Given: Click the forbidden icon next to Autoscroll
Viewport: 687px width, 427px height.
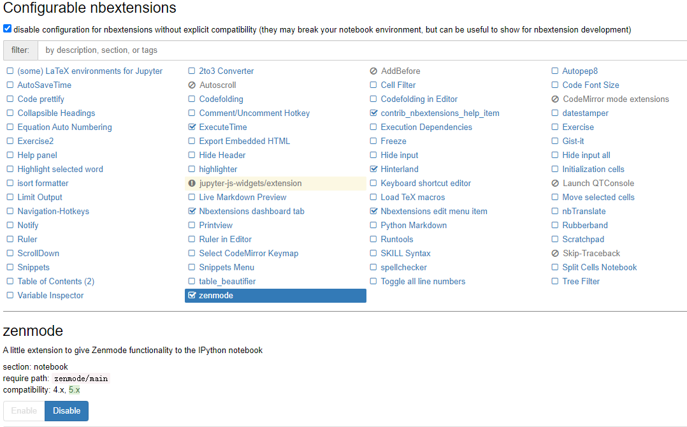Looking at the screenshot, I should click(x=191, y=85).
